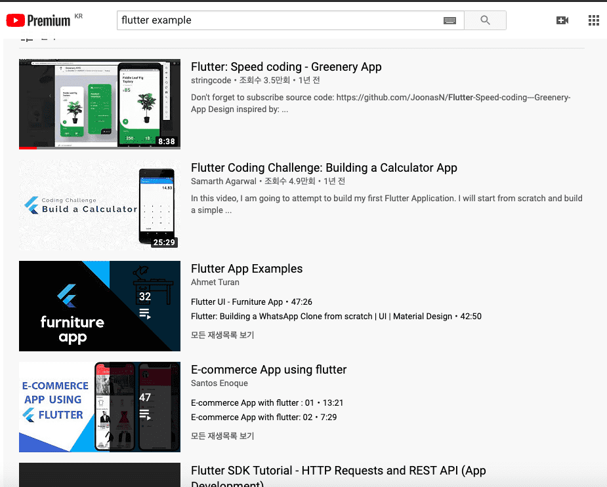Play 'Flutter UI - Furniture App' 47:26 entry

pos(251,302)
